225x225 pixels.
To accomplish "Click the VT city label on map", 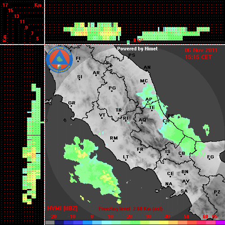I will pos(102,115).
